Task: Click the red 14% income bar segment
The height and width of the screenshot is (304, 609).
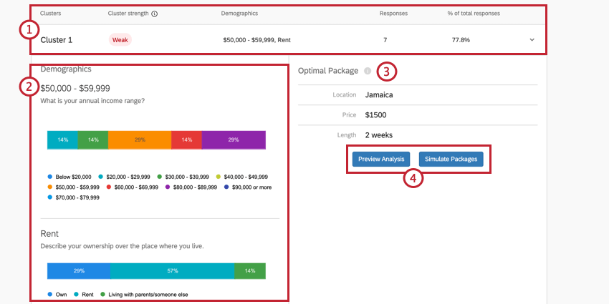Action: (186, 139)
